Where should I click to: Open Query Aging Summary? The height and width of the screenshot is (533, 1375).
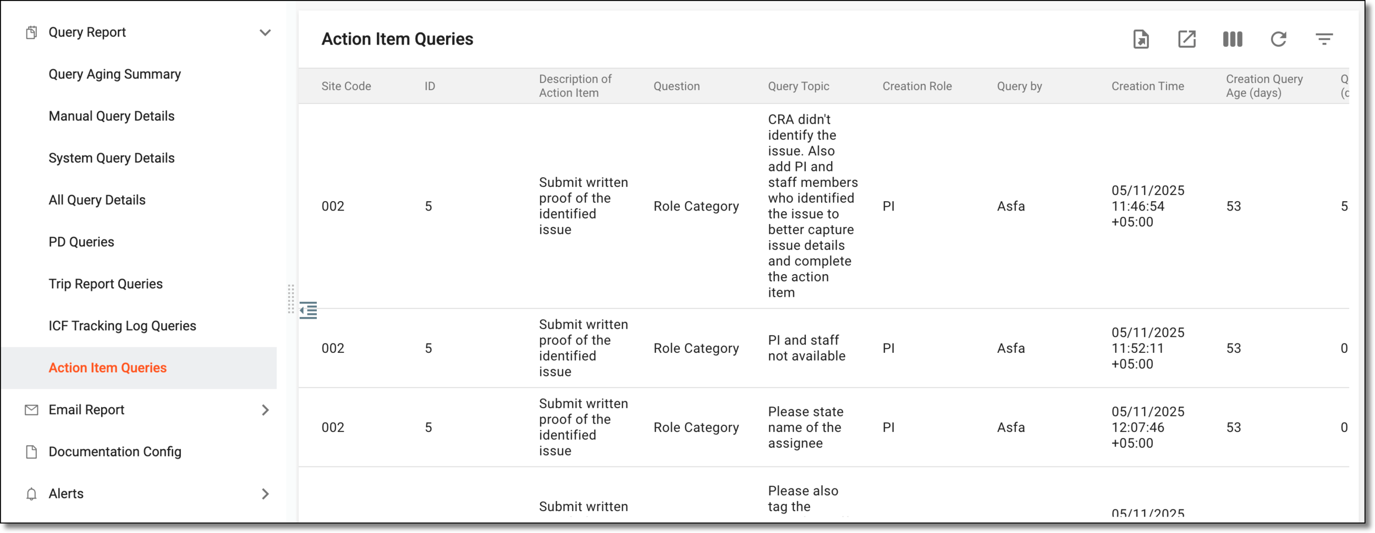[114, 74]
